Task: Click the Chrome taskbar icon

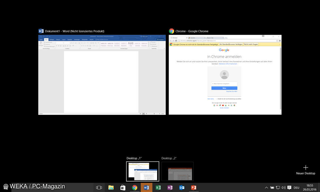Action: (x=135, y=187)
